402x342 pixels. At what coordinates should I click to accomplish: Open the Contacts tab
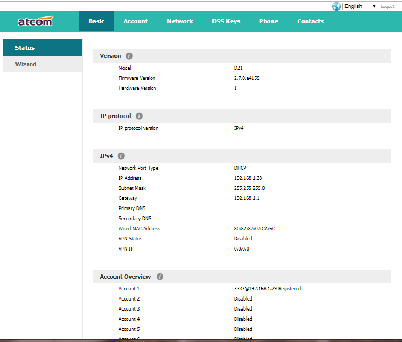[x=310, y=21]
